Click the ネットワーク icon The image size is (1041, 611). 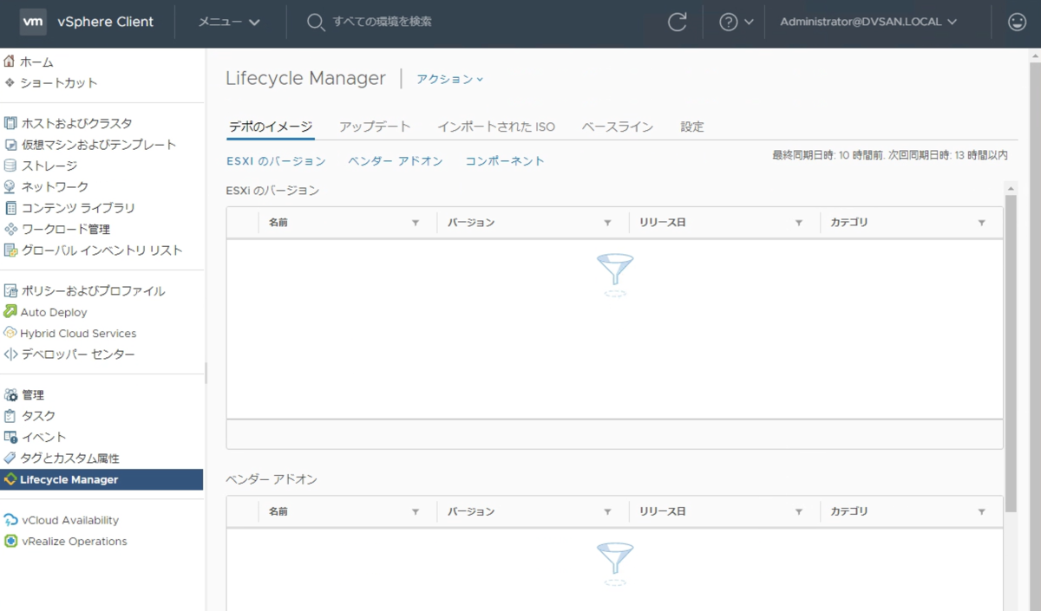click(x=10, y=186)
